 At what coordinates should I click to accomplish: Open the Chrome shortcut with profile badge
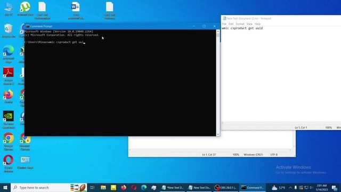tap(25, 141)
